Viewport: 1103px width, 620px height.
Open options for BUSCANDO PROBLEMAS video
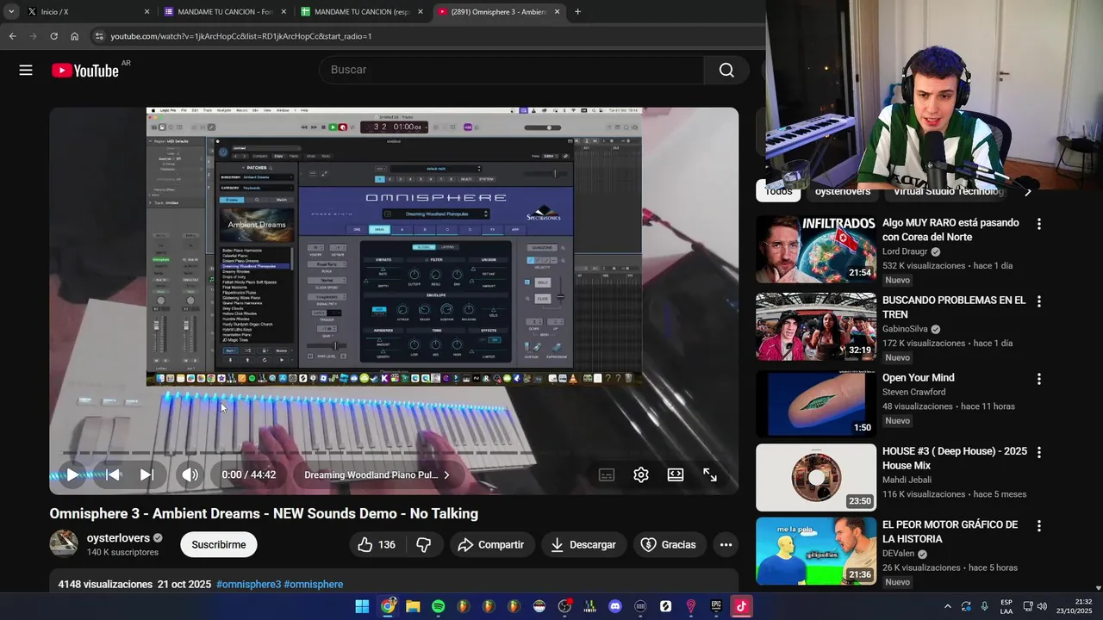click(x=1038, y=301)
